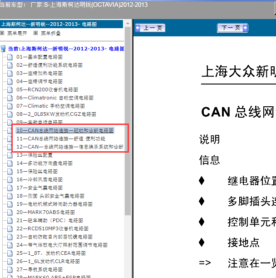Click document icon beside 16—冷却风扇电路图
This screenshot has width=276, height=278.
pos(10,179)
